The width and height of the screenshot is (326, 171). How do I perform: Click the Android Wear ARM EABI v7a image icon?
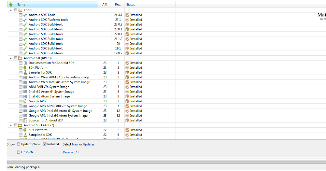[x=26, y=77]
